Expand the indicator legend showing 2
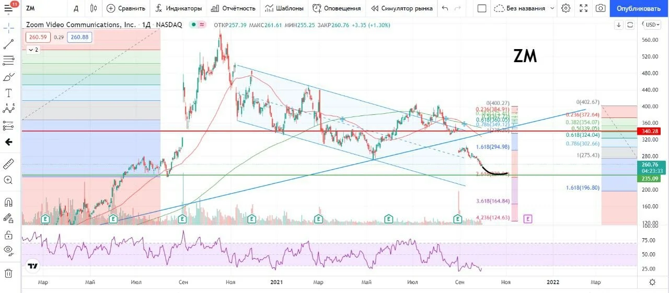 point(33,50)
